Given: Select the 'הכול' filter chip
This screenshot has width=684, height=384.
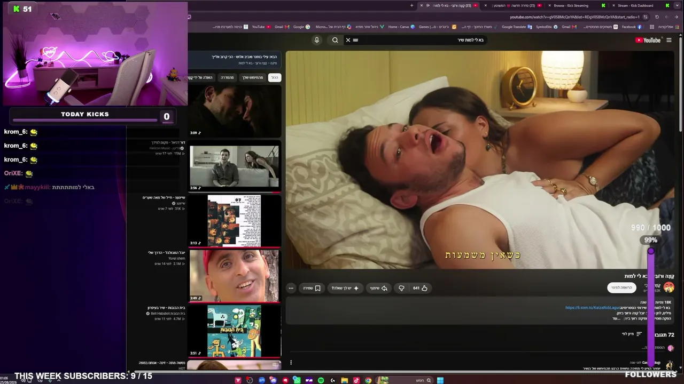Looking at the screenshot, I should [275, 77].
